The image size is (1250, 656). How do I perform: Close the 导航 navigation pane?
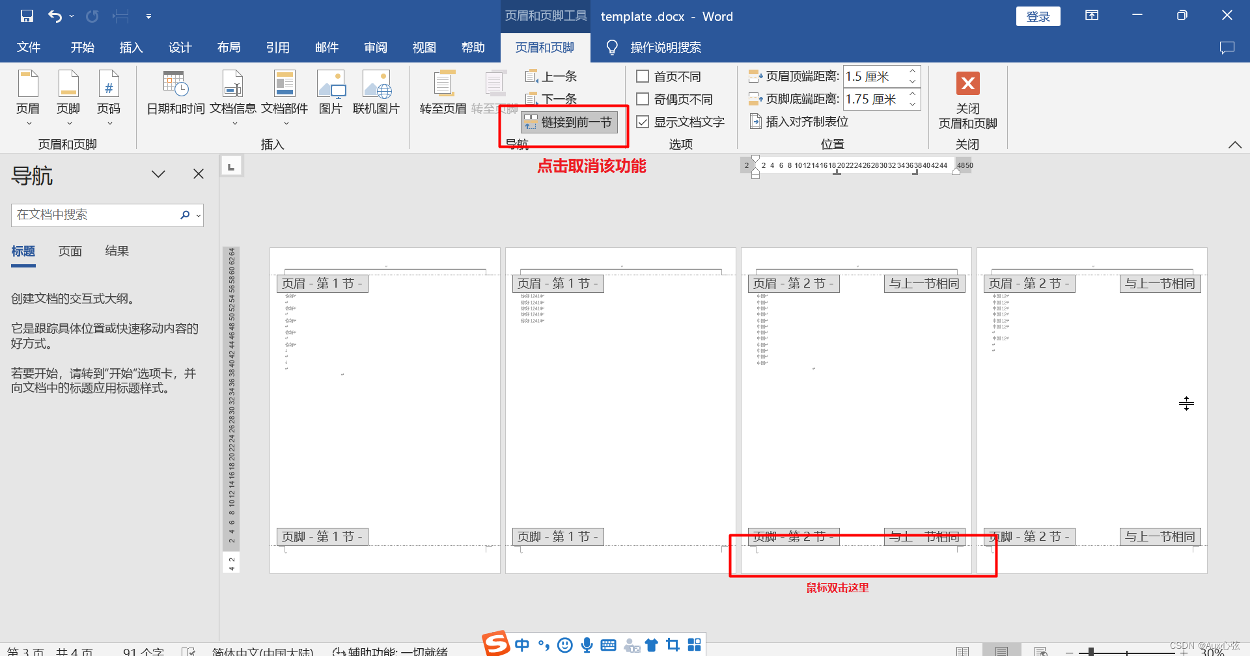[199, 174]
